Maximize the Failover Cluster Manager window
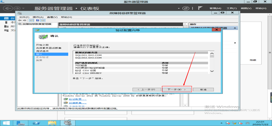 click(222, 13)
